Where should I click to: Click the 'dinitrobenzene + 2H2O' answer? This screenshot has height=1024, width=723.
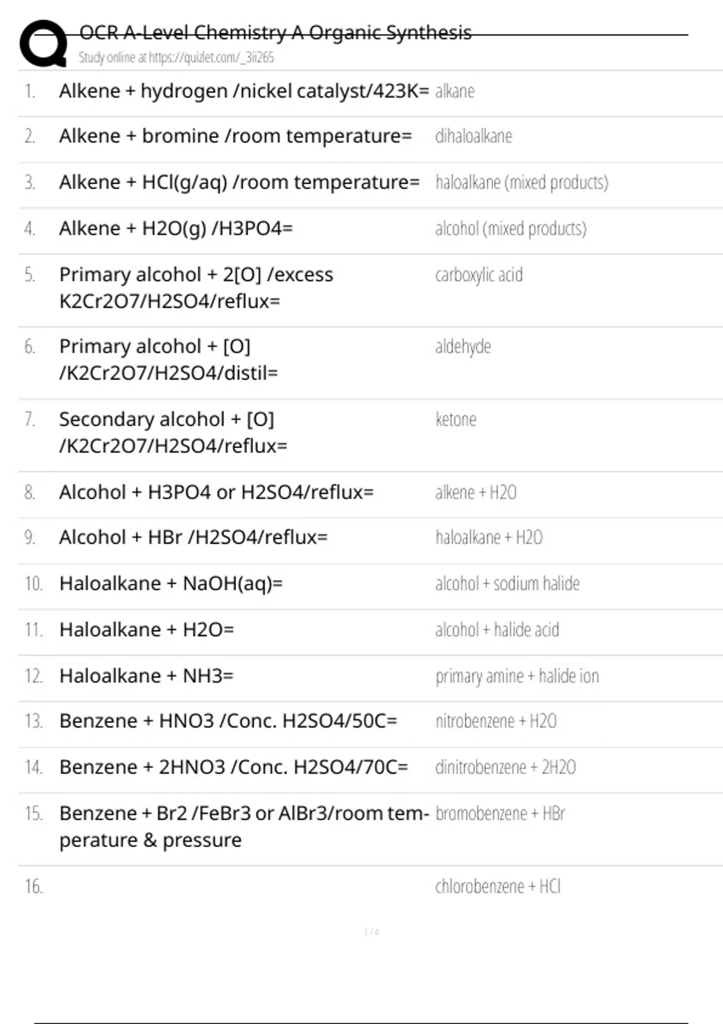point(505,767)
